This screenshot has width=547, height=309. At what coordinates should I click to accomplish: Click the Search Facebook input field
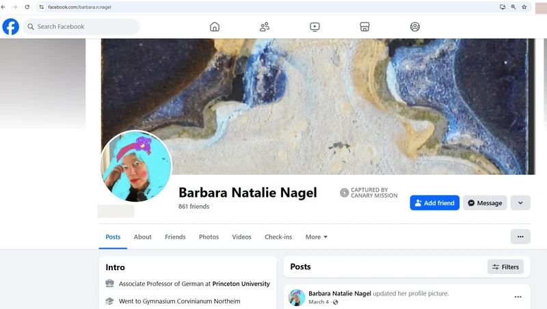81,27
